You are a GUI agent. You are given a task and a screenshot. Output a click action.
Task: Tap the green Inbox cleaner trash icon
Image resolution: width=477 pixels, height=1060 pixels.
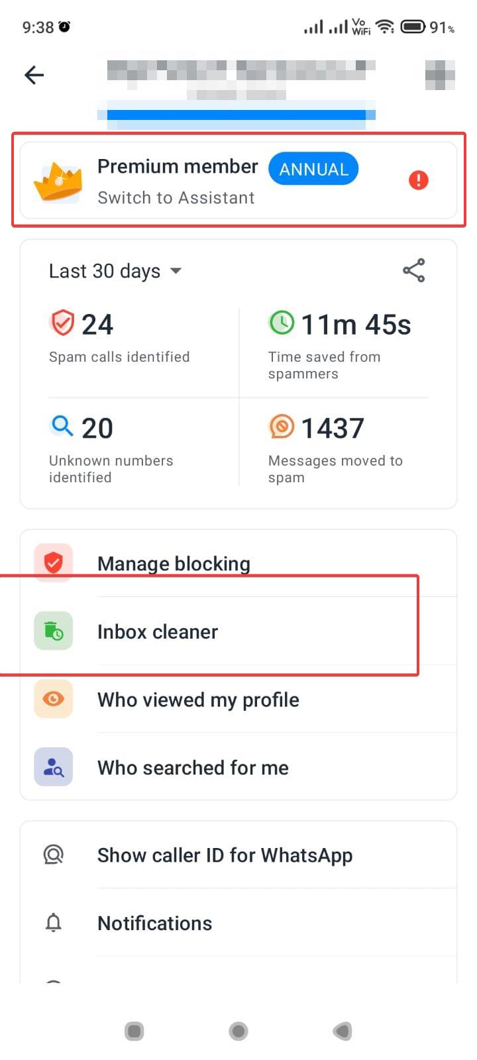54,631
